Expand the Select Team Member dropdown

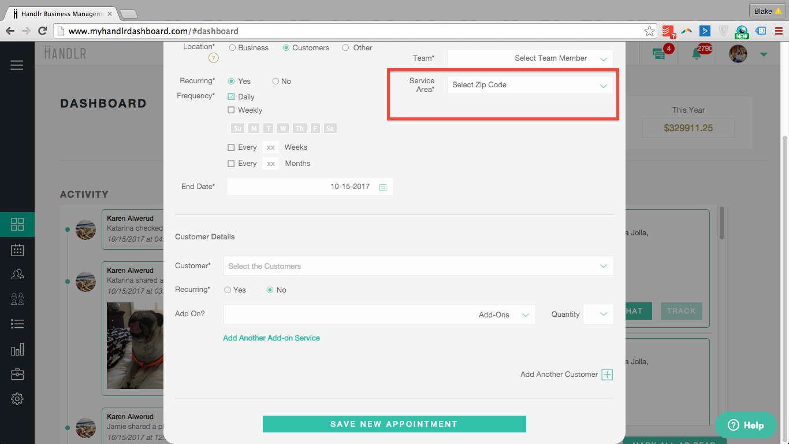tap(530, 58)
